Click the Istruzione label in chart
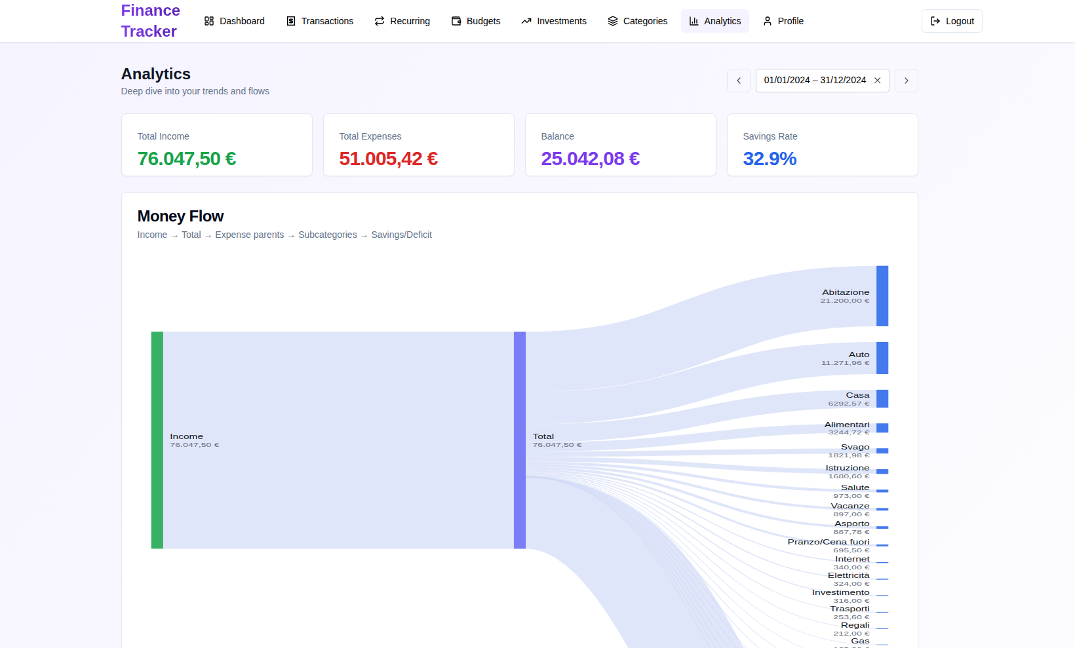Viewport: 1075px width, 648px height. point(848,468)
